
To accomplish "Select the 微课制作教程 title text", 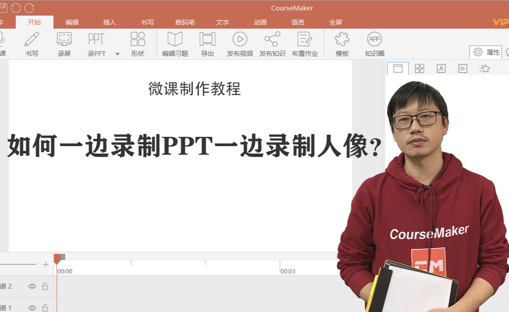I will point(194,89).
